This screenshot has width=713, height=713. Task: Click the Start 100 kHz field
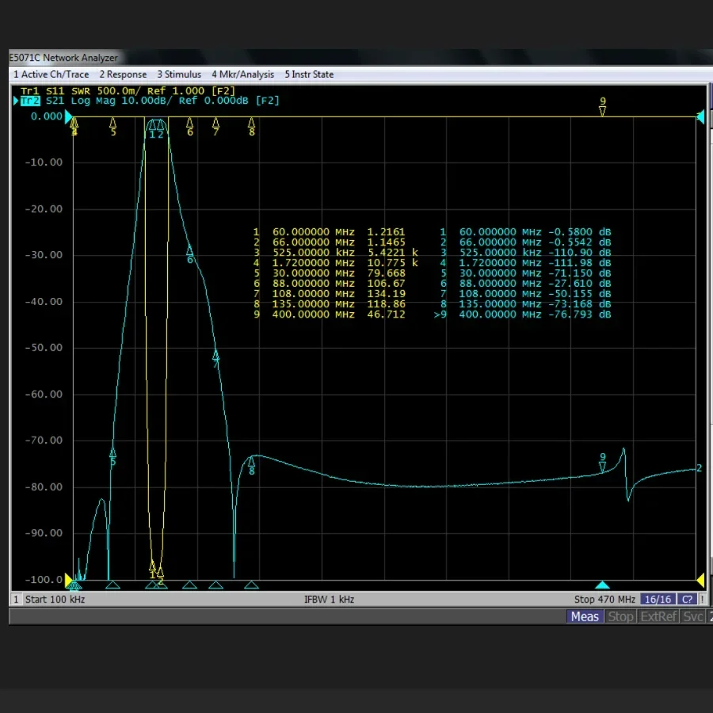(x=55, y=600)
